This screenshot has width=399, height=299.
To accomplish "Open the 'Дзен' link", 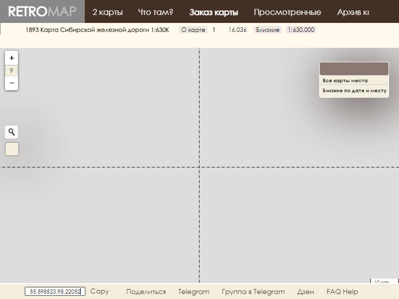I will point(305,292).
